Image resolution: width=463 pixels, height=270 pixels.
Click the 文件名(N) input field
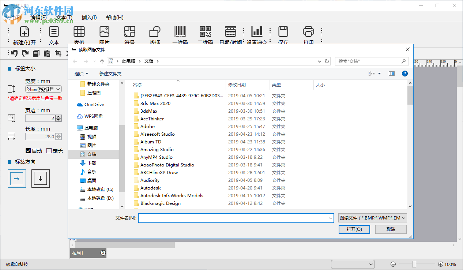coord(234,218)
